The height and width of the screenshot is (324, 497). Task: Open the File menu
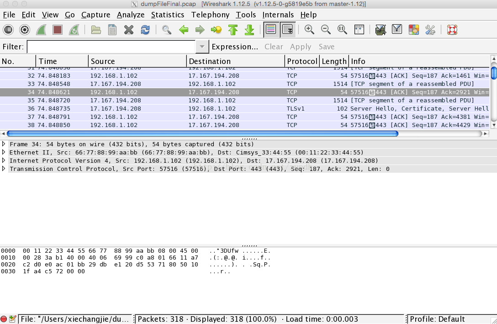9,15
